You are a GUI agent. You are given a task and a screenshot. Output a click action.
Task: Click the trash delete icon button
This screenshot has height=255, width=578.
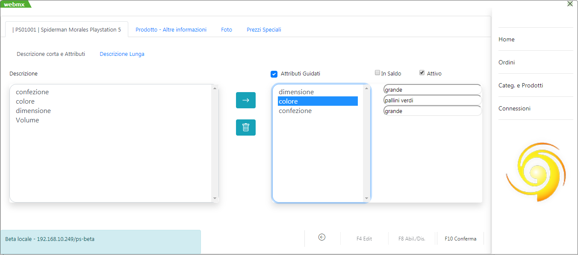(x=245, y=127)
